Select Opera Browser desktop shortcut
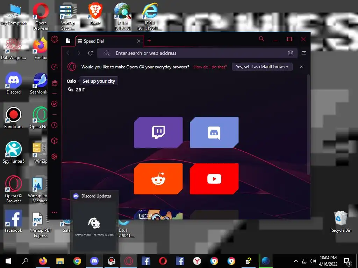This screenshot has height=268, width=358. tap(41, 16)
